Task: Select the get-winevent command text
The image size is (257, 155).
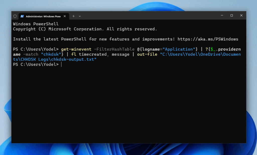Action: point(76,49)
